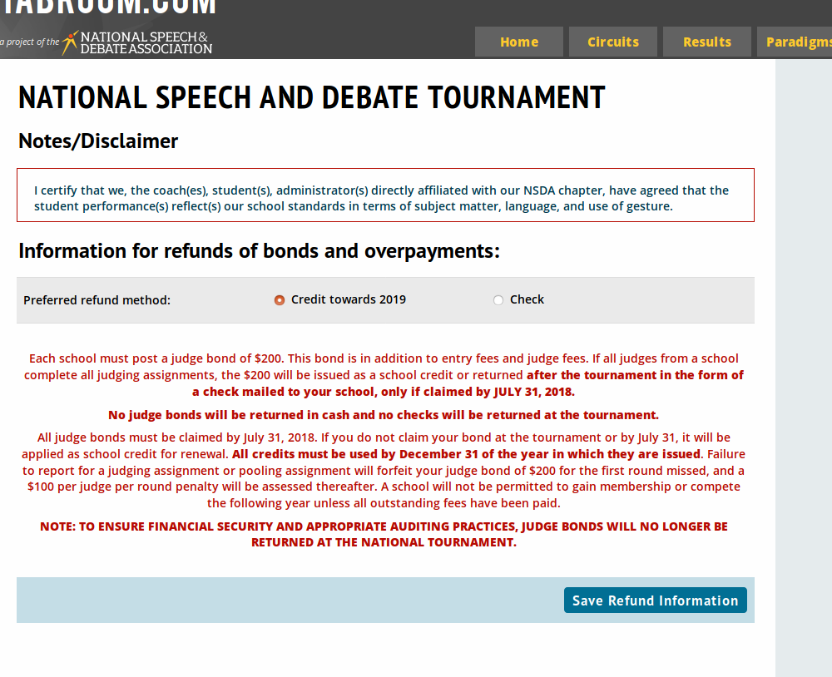This screenshot has height=677, width=832.
Task: Open the Results menu item
Action: pos(707,42)
